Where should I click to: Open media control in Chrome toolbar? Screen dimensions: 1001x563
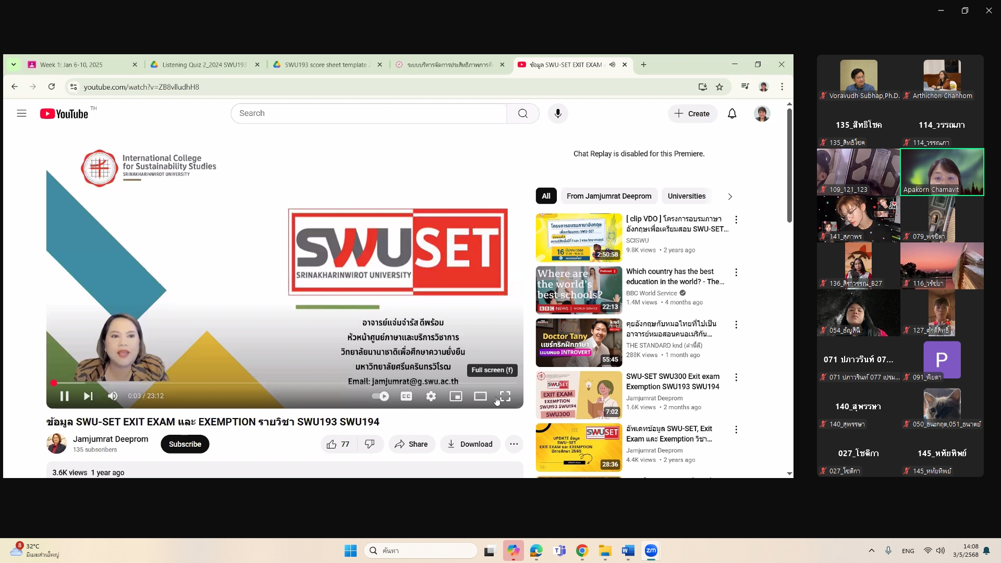coord(746,87)
